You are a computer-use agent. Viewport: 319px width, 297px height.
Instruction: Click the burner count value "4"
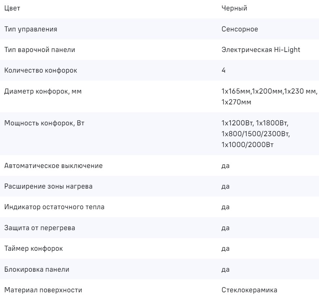pos(224,70)
